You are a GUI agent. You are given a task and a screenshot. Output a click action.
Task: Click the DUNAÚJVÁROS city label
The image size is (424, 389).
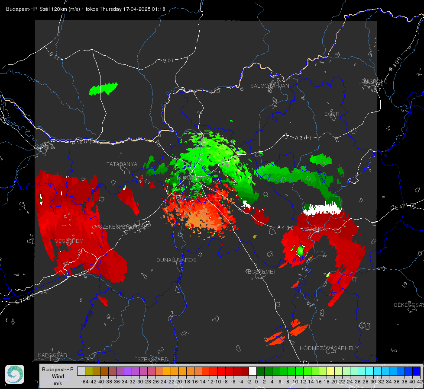[176, 260]
